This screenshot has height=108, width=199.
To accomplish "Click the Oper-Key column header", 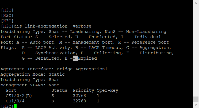I will point(107,90).
